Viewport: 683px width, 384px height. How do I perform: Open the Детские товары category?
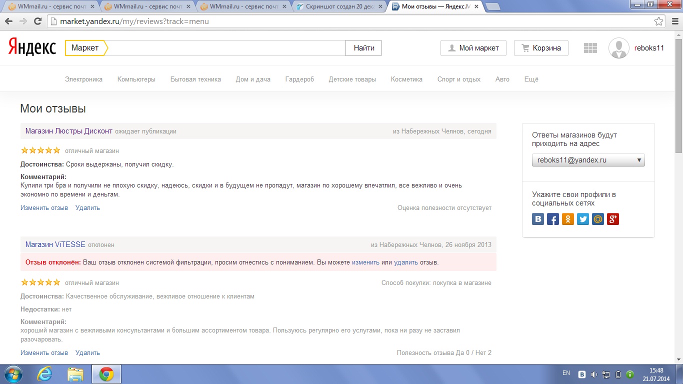tap(352, 79)
